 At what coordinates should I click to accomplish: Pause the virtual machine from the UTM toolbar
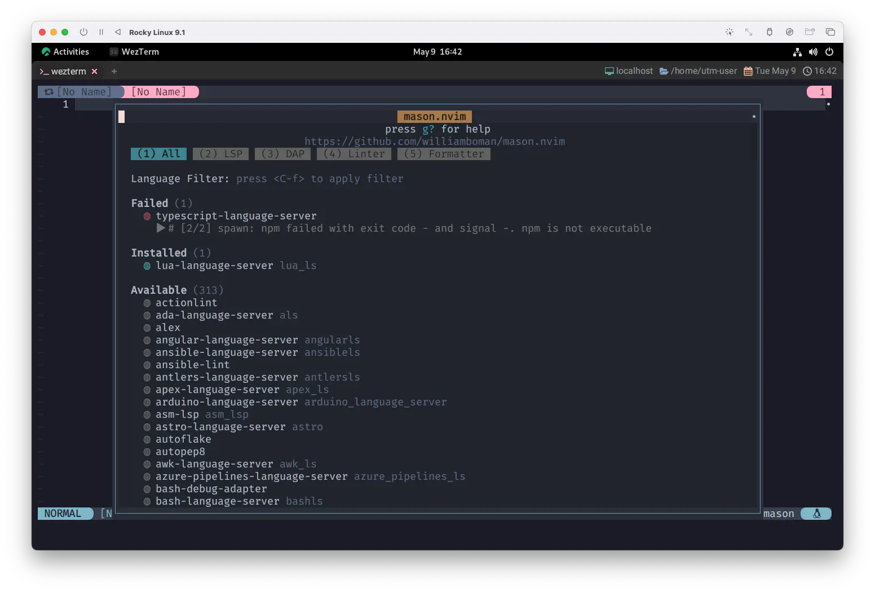(101, 32)
